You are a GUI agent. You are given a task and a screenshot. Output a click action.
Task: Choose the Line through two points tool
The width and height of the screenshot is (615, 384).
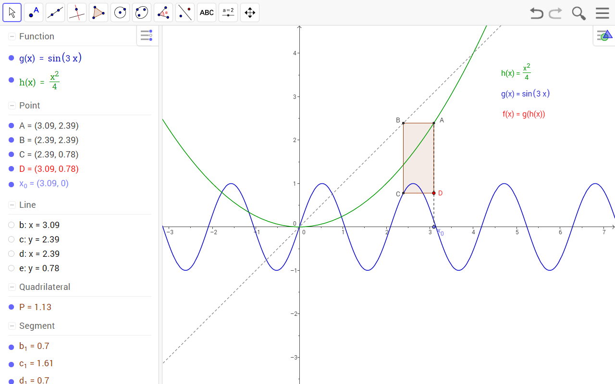click(x=55, y=12)
